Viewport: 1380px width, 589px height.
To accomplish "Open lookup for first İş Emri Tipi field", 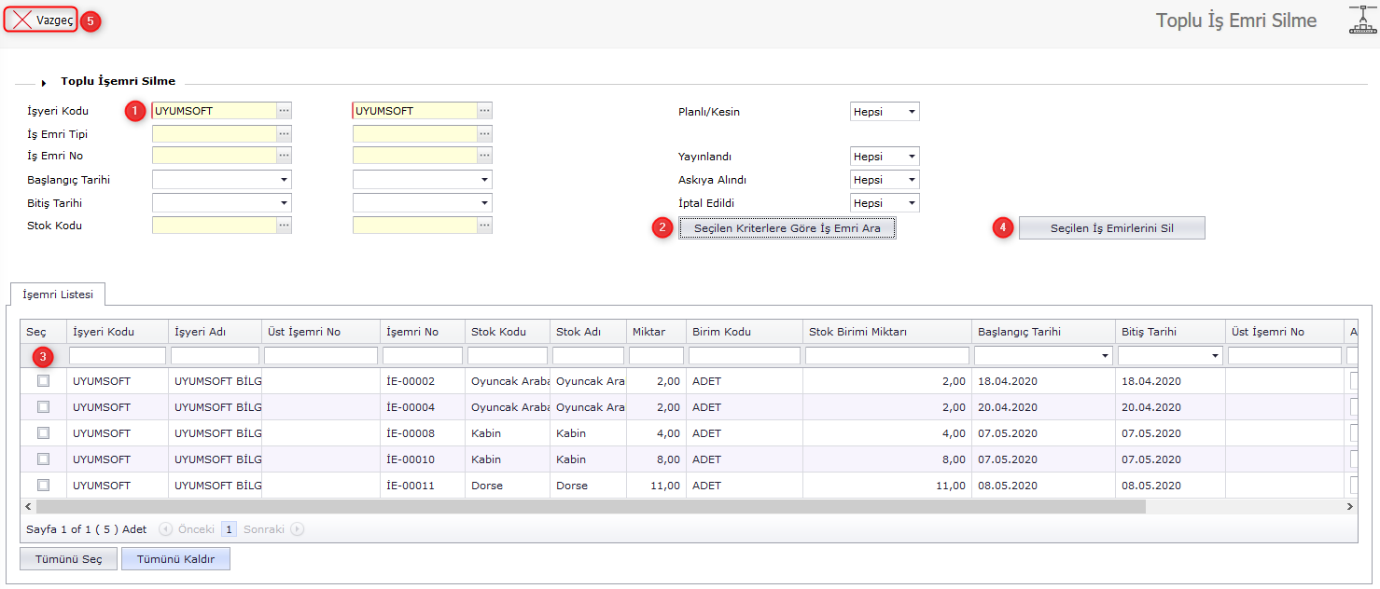I will tap(284, 134).
